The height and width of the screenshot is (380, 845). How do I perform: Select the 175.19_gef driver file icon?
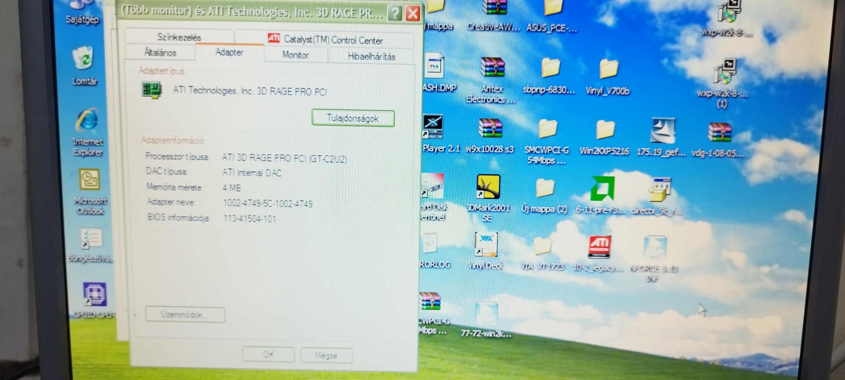coord(661,138)
